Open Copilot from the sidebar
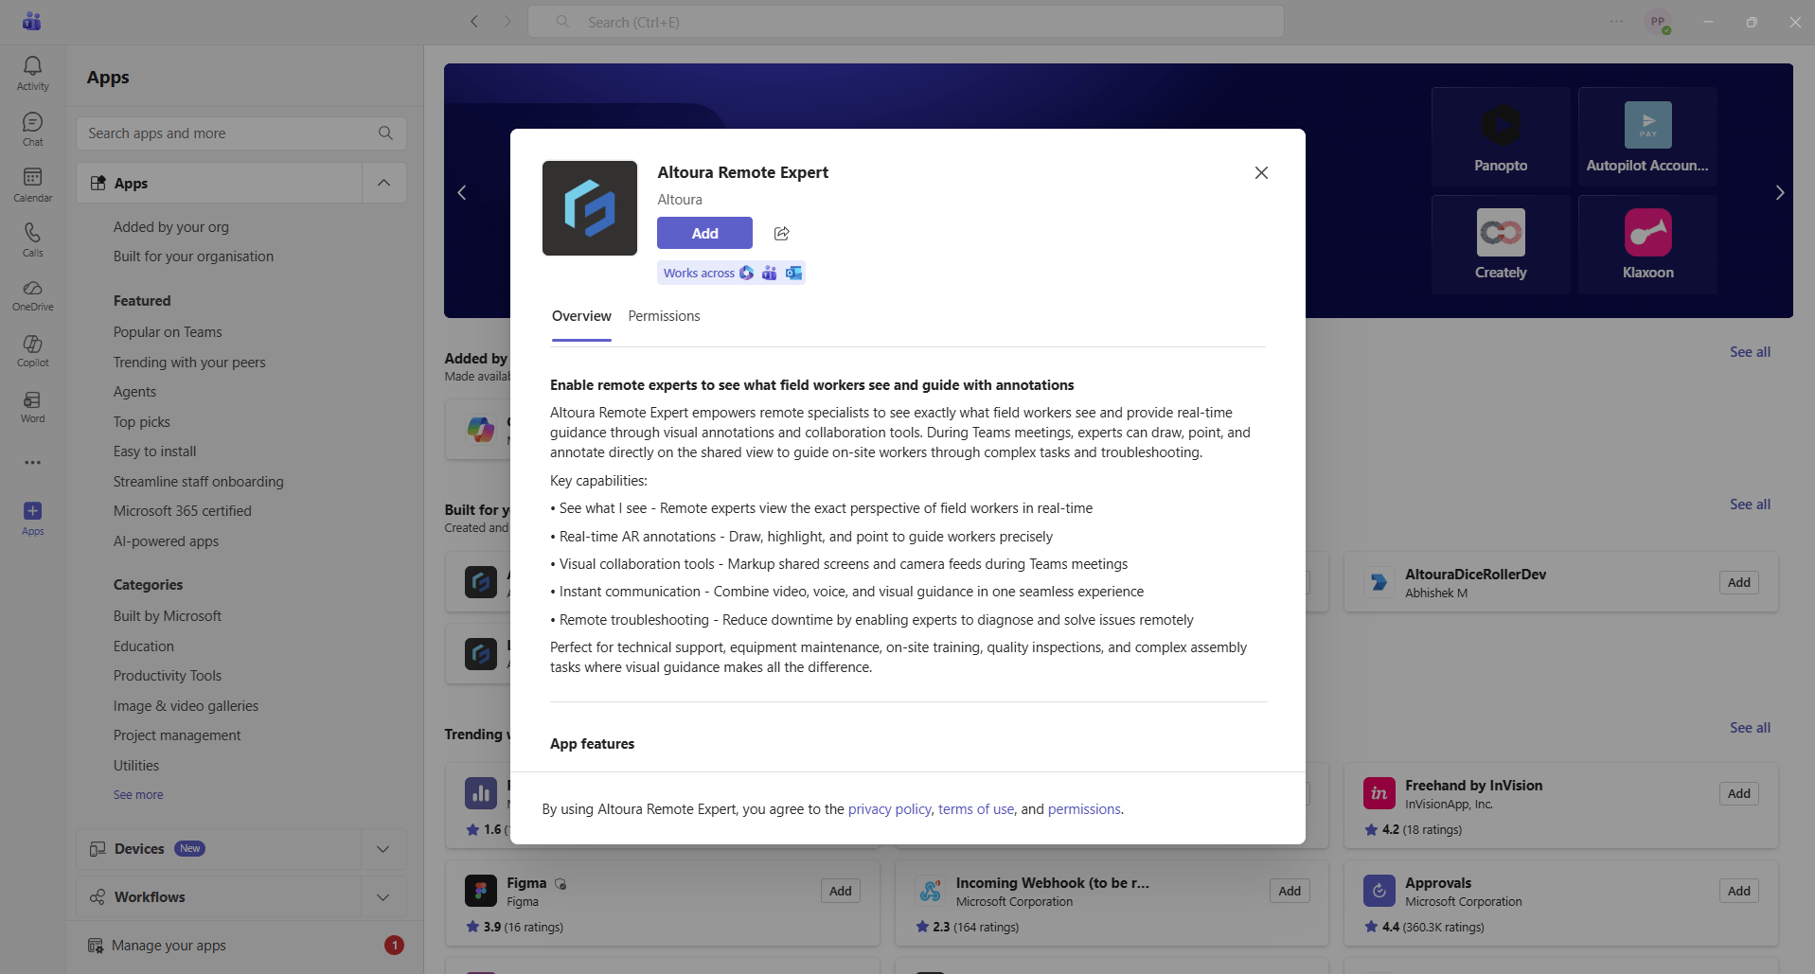The image size is (1815, 974). click(32, 350)
